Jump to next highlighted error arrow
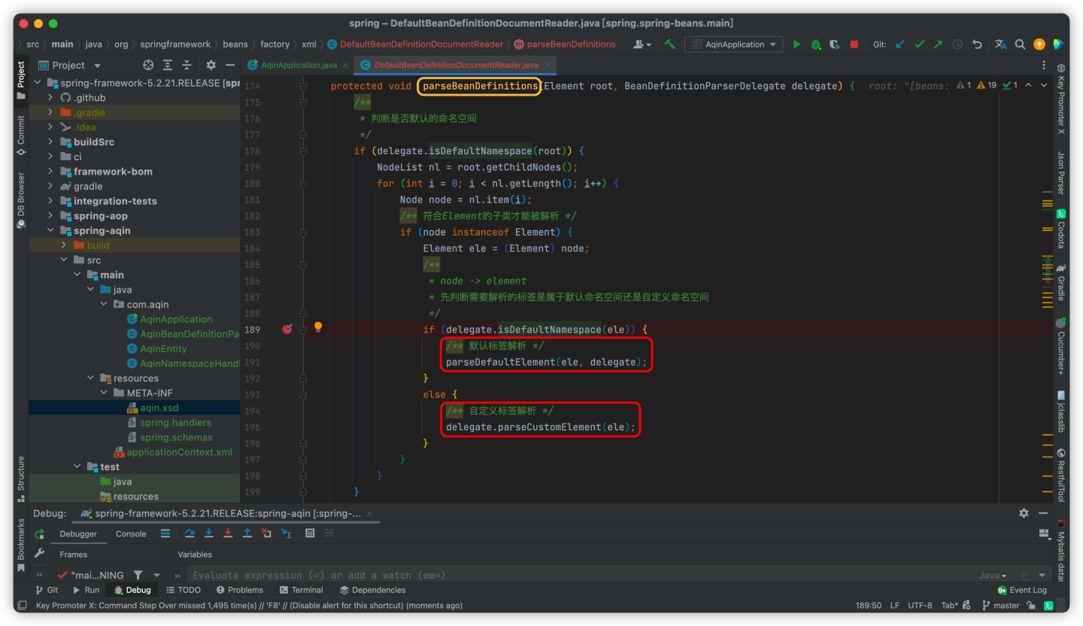Screen dimensions: 1083x626 [1045, 85]
